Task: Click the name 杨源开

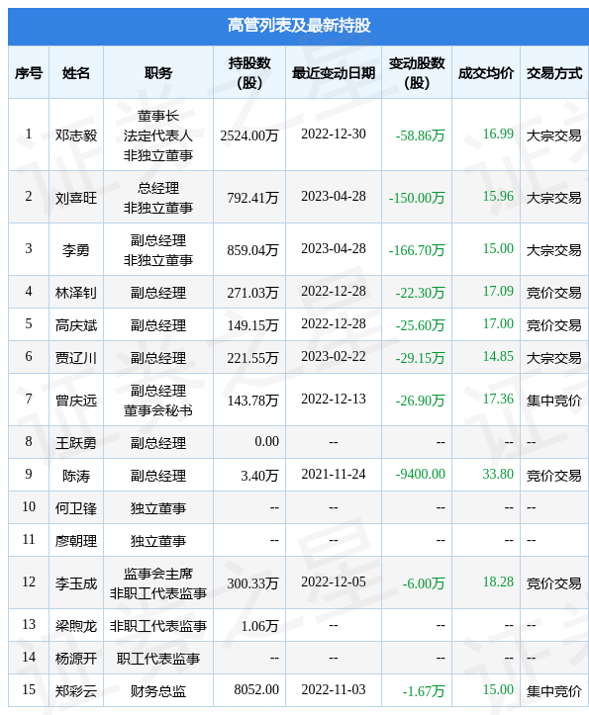Action: (76, 659)
